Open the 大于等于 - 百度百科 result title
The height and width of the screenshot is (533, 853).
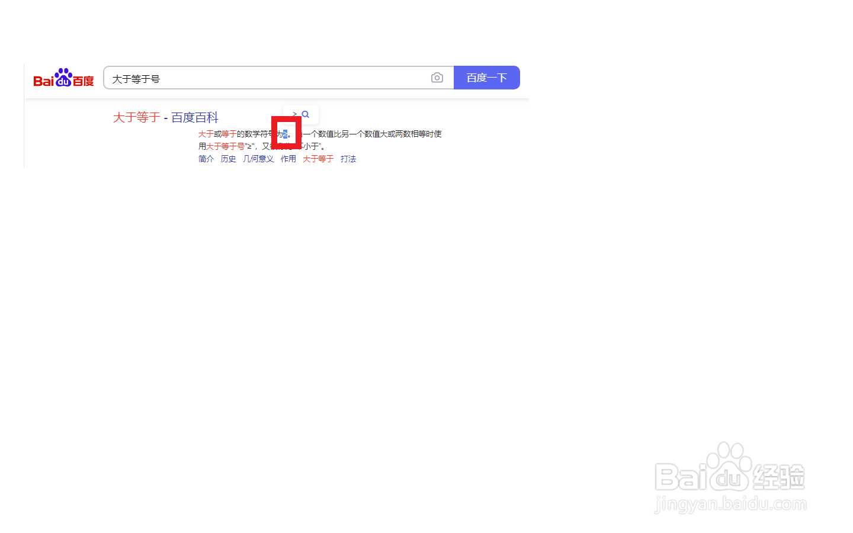pos(166,117)
